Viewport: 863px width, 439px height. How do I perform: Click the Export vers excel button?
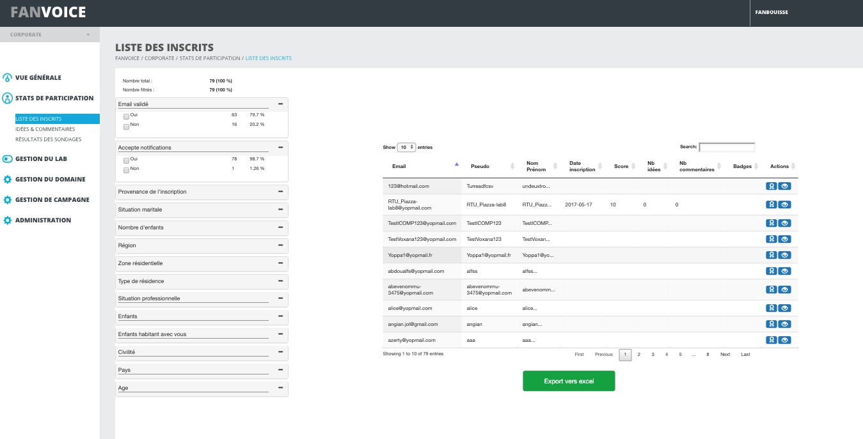coord(569,381)
